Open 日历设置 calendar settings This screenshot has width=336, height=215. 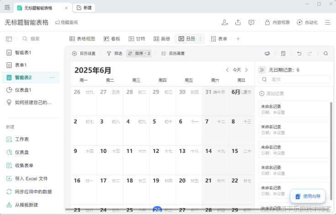(x=84, y=53)
